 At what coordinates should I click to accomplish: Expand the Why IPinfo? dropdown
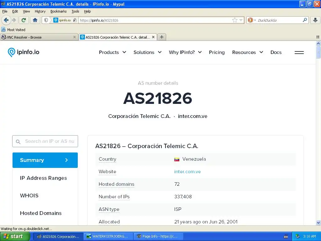pyautogui.click(x=185, y=52)
